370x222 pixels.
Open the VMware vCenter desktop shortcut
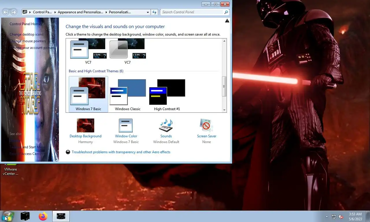click(x=10, y=169)
